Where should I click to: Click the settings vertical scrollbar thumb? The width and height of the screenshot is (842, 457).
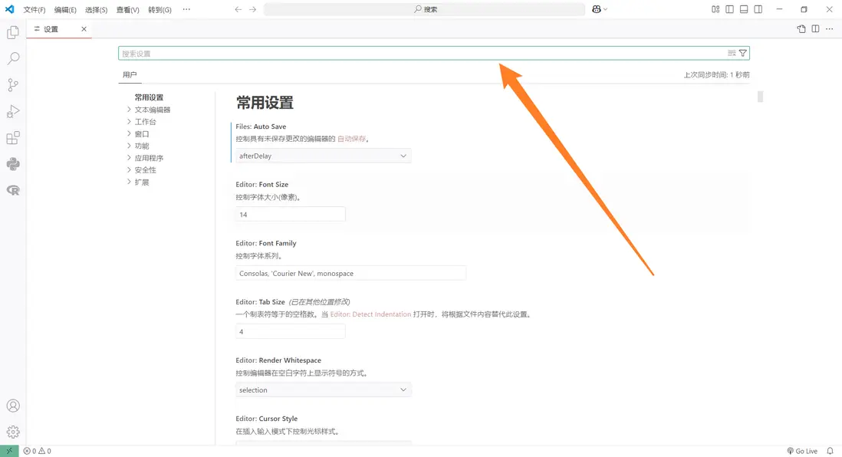[x=761, y=97]
